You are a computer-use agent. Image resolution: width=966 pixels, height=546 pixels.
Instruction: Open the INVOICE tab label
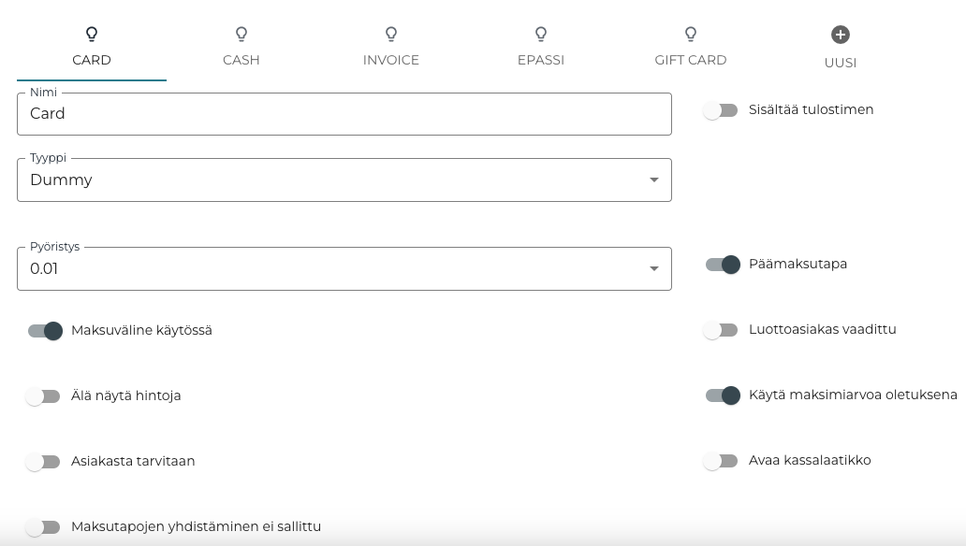coord(391,60)
